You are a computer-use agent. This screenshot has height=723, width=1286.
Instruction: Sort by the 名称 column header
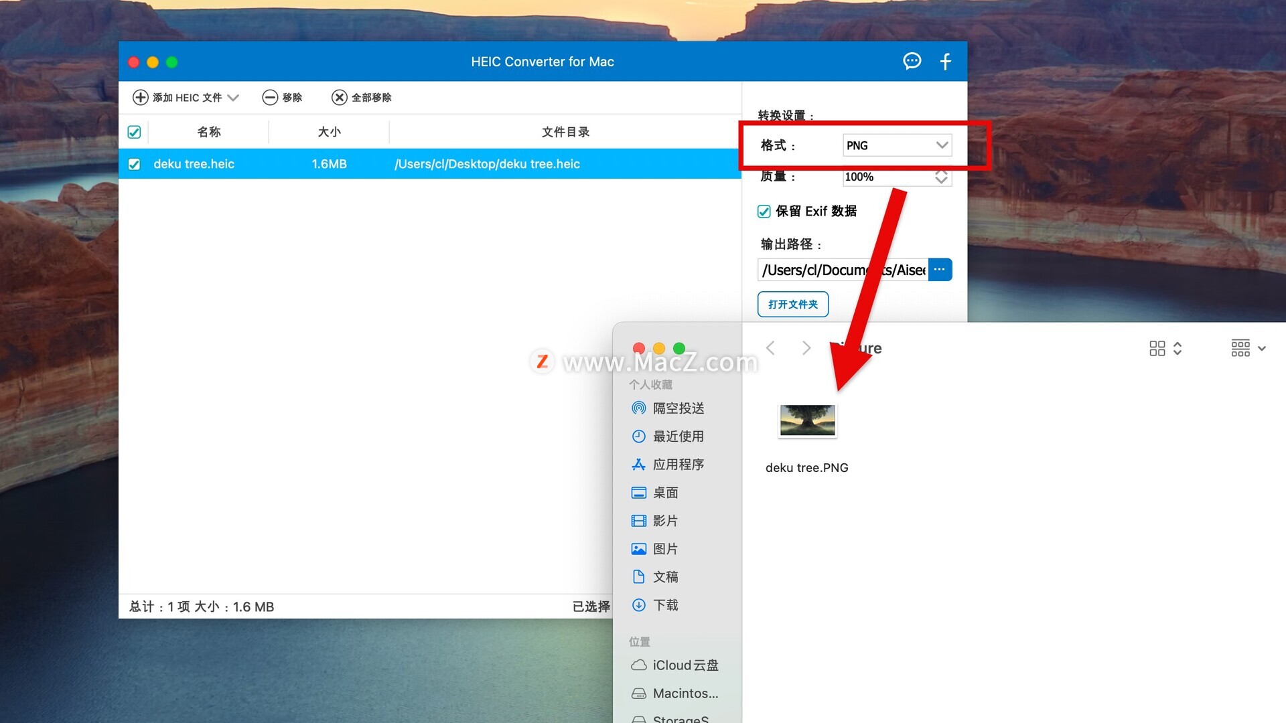point(208,132)
